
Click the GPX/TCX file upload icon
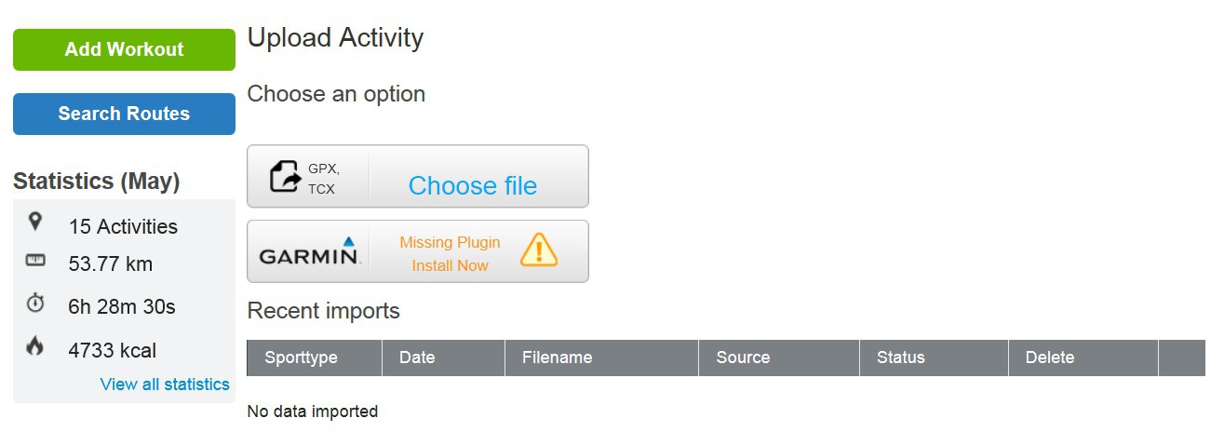pos(287,176)
